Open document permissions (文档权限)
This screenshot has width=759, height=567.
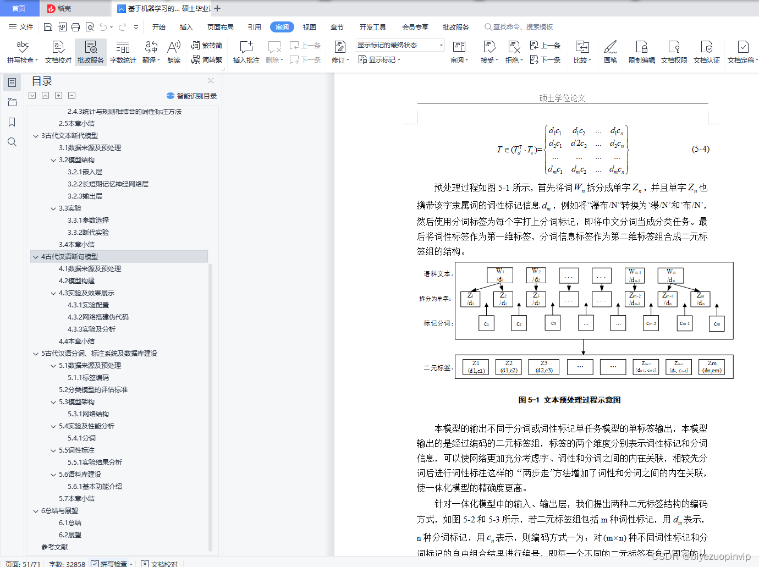(x=674, y=52)
